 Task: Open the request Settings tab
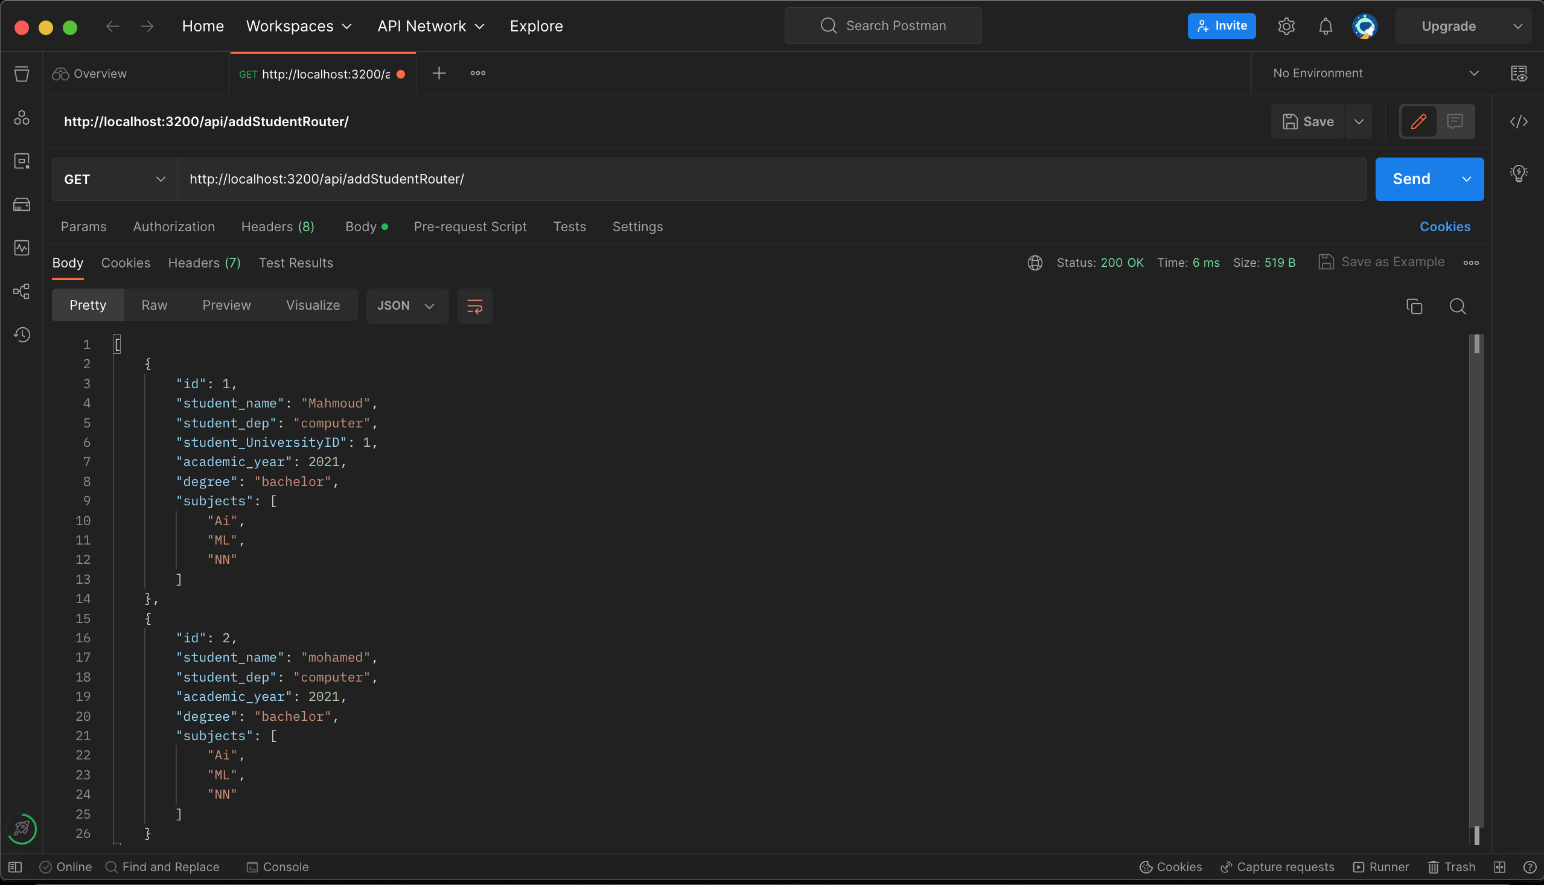click(x=637, y=227)
